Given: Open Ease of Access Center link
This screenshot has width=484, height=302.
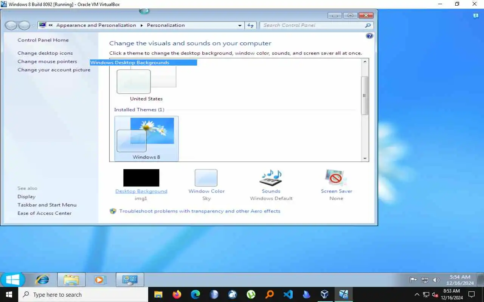Looking at the screenshot, I should pos(44,213).
